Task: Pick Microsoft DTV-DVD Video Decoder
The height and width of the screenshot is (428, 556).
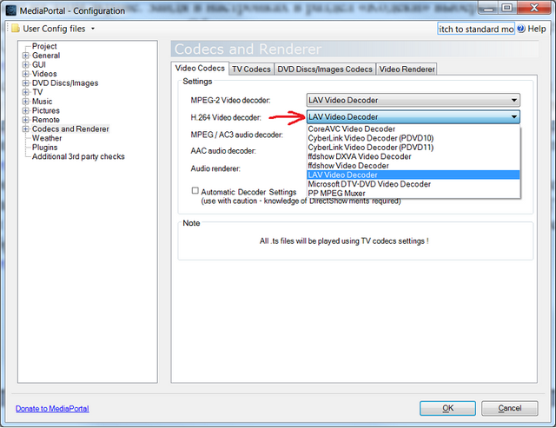Action: coord(414,184)
